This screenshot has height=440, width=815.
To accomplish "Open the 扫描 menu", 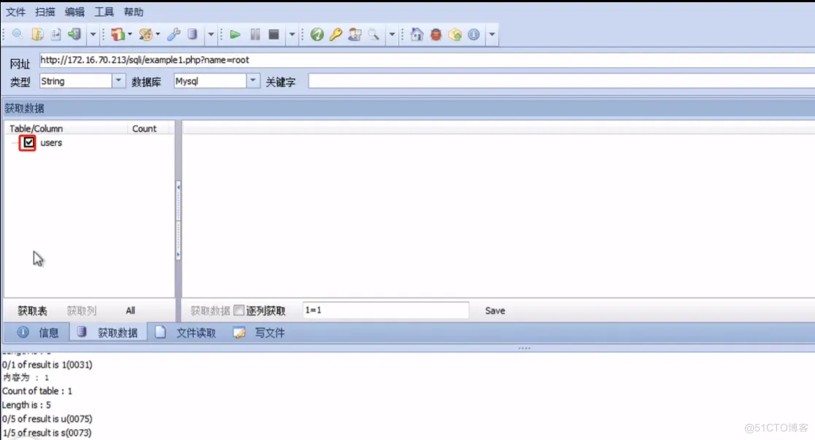I will [45, 12].
